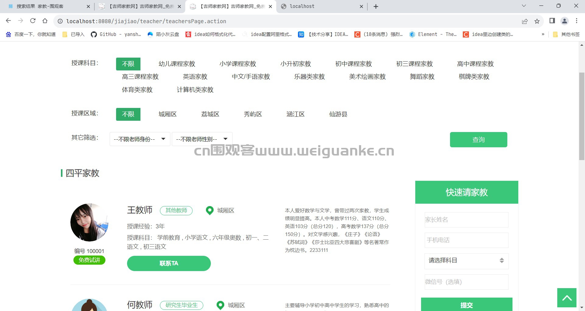Switch to the localhost tab
Screen dimensions: 585x311
322,6
